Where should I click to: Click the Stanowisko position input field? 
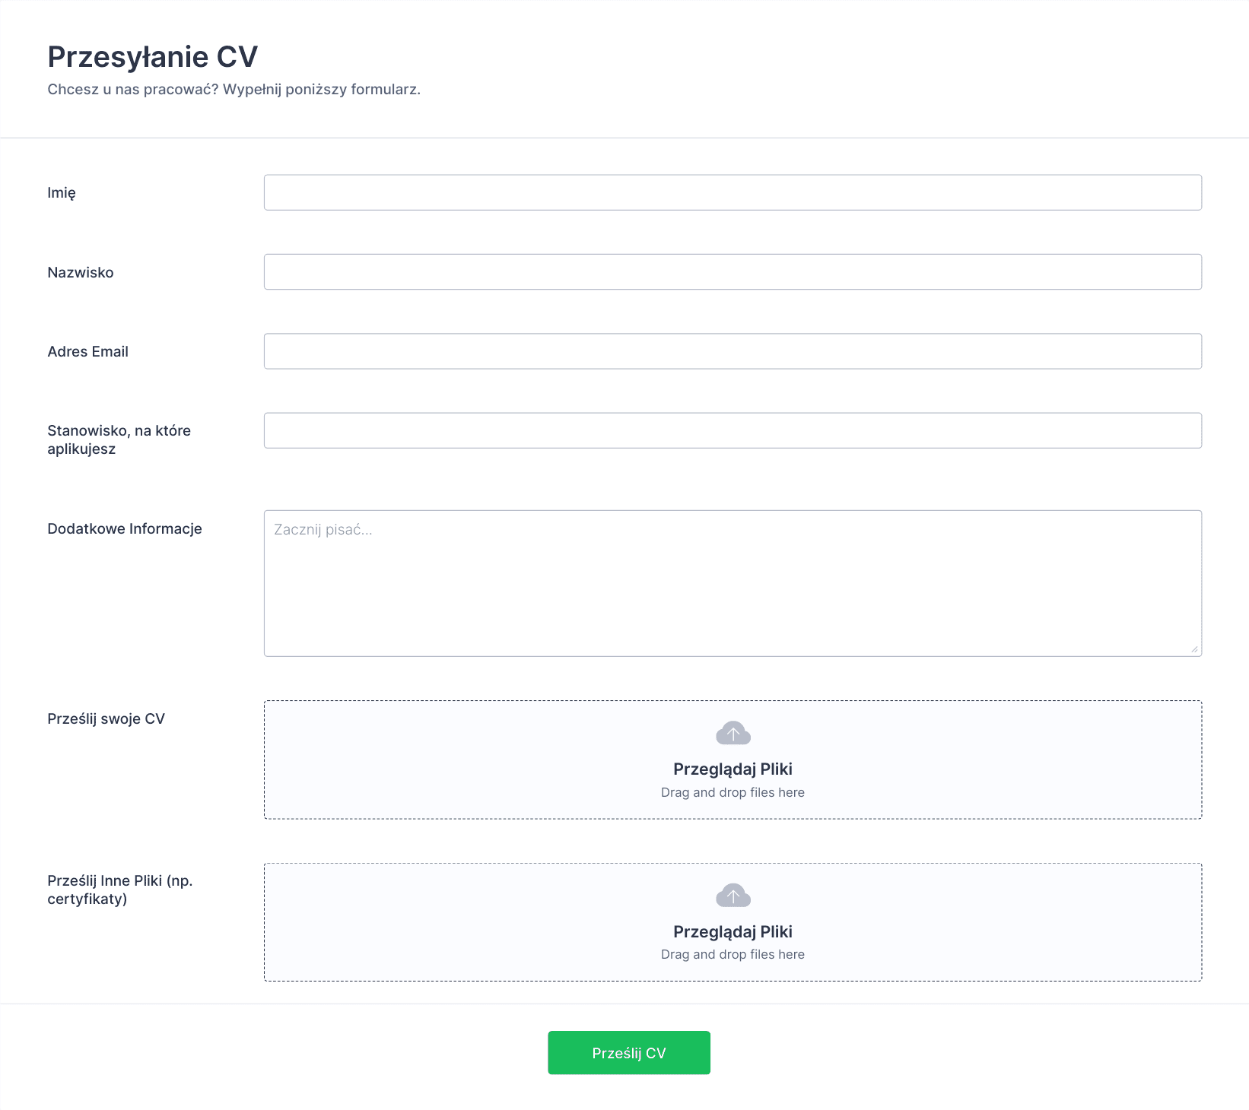[x=733, y=430]
